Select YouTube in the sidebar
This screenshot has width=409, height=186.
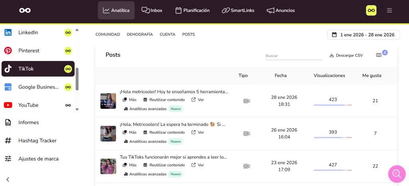click(38, 105)
